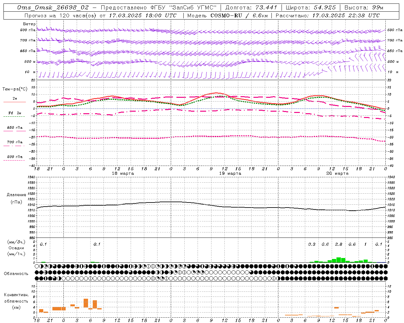The height and width of the screenshot is (323, 404).
Task: Click the 'Конвективн.' convective cloud label
Action: [16, 295]
